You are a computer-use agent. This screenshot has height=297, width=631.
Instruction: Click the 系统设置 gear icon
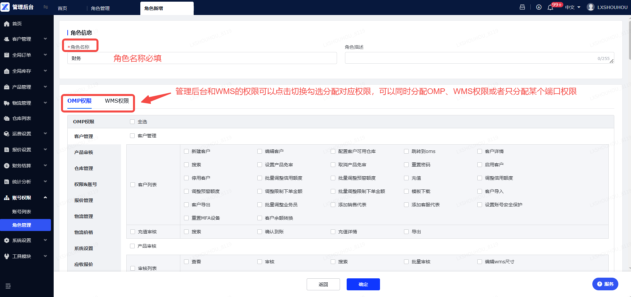coord(7,240)
